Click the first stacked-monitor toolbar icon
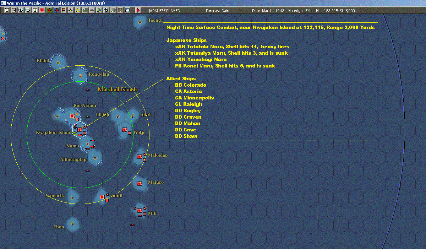426x249 pixels. (x=21, y=10)
